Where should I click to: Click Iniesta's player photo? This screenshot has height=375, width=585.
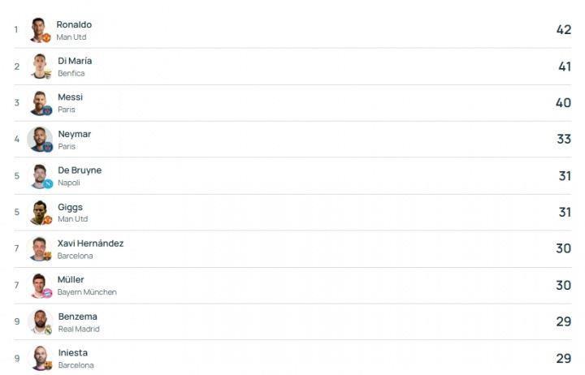[40, 358]
